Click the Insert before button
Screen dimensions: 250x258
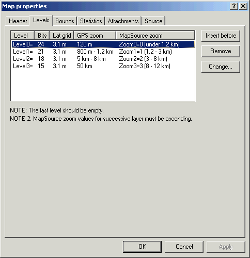click(x=221, y=36)
